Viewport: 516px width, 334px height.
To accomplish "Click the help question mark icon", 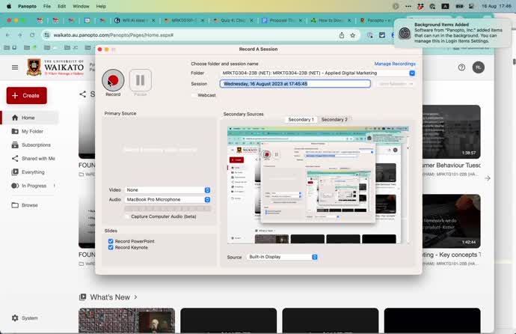I will click(x=461, y=67).
